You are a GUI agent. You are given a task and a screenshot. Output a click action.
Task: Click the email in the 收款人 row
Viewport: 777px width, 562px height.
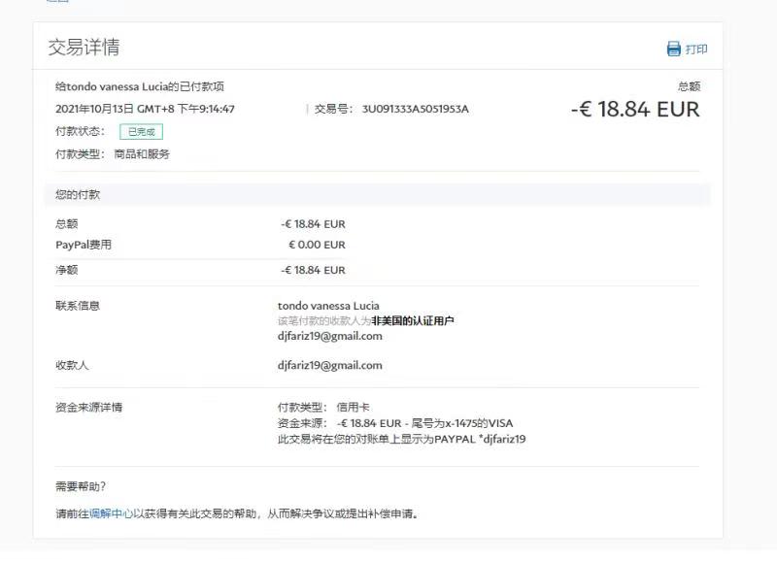click(329, 365)
